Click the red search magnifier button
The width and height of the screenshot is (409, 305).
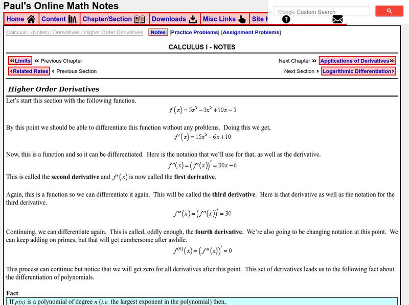tap(389, 11)
